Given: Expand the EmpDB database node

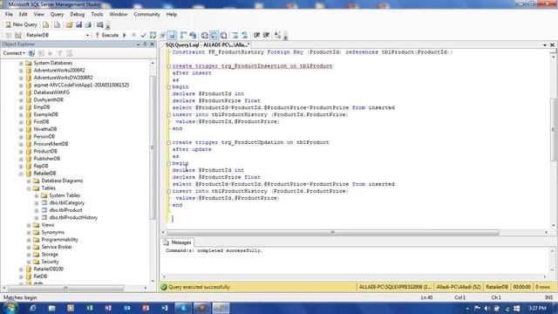Looking at the screenshot, I should point(21,107).
